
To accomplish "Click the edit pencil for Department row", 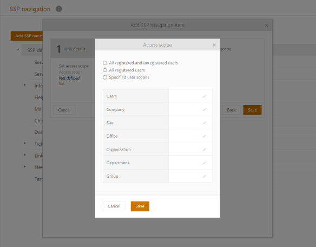I will (205, 163).
